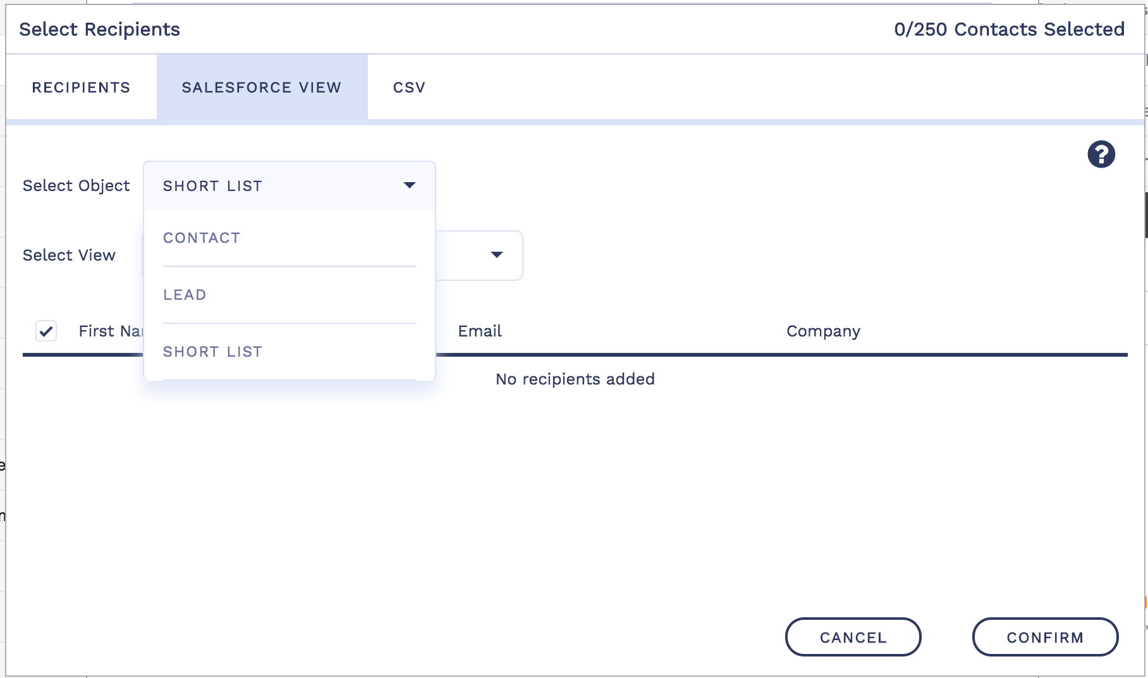Expand the Select View dropdown arrow
Screen dimensions: 1148x678
click(x=497, y=255)
